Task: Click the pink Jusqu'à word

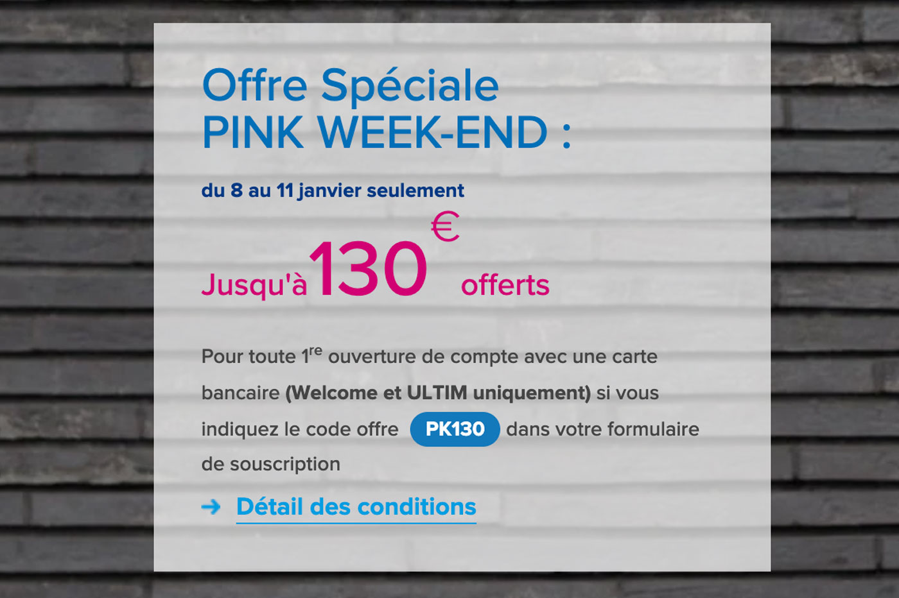Action: click(254, 284)
